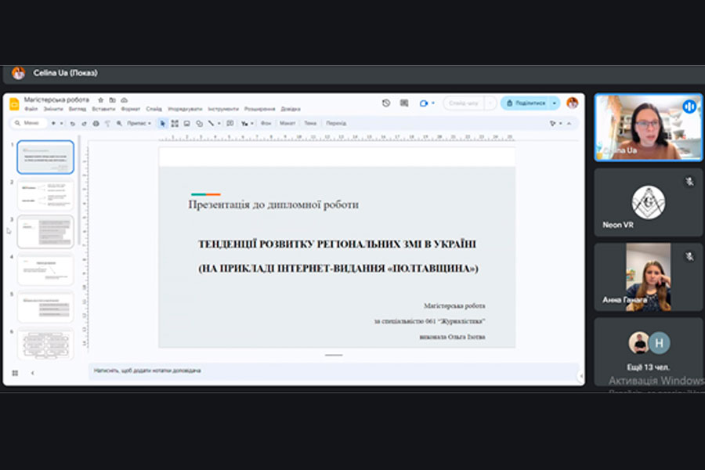Click the speaker notes field
The height and width of the screenshot is (470, 705).
[x=333, y=371]
